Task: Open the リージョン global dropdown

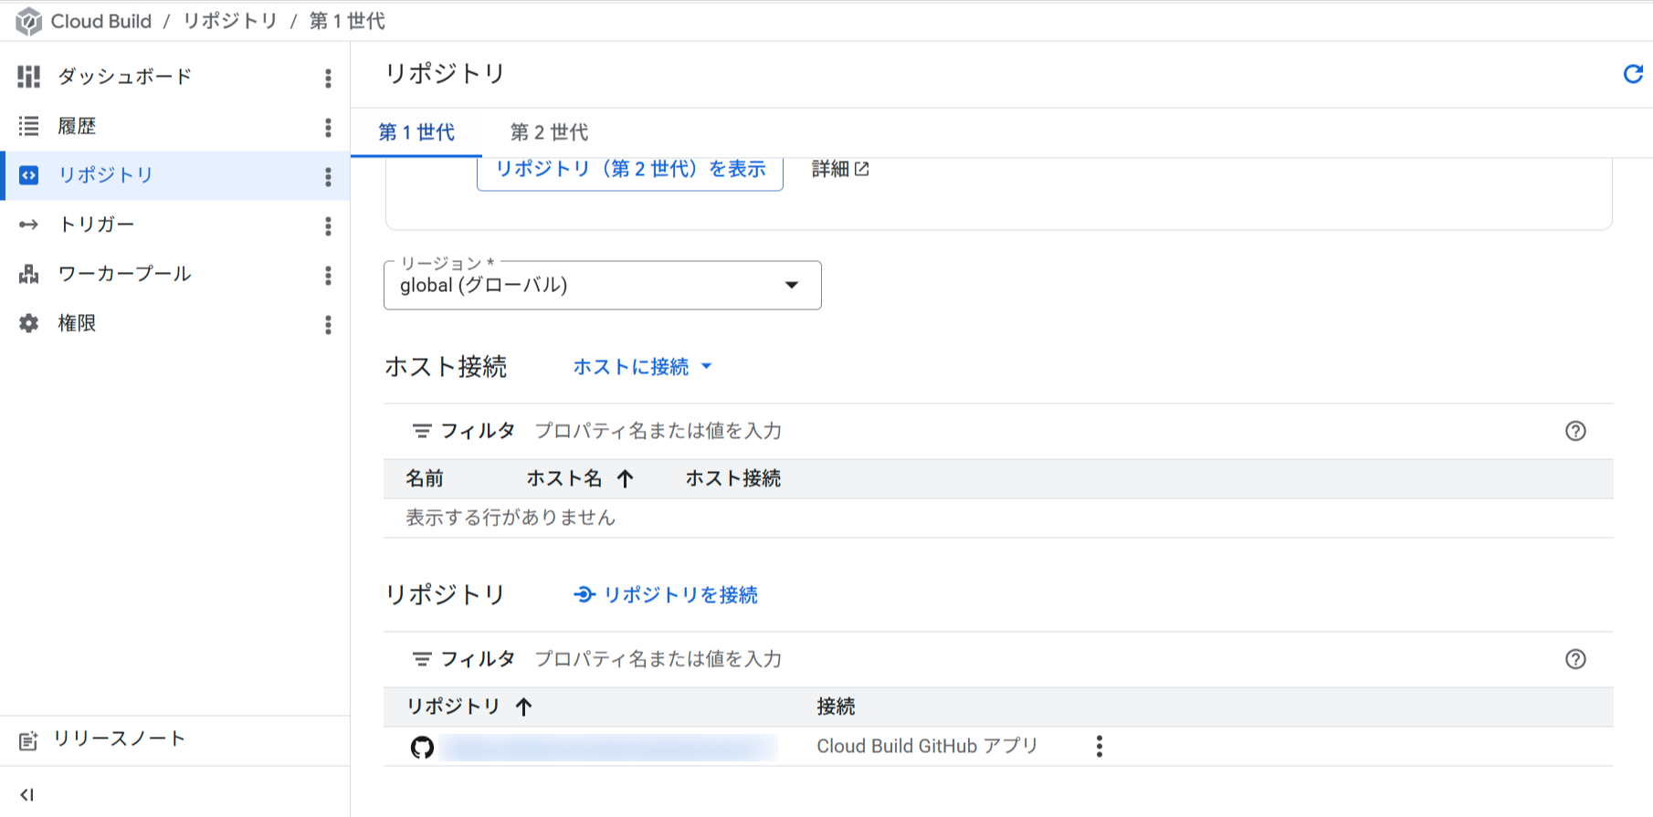Action: pos(603,286)
